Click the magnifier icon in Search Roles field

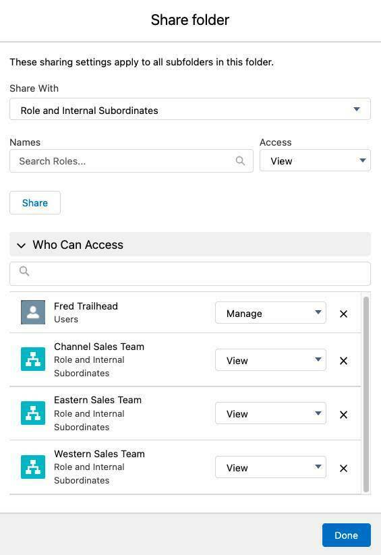(241, 160)
